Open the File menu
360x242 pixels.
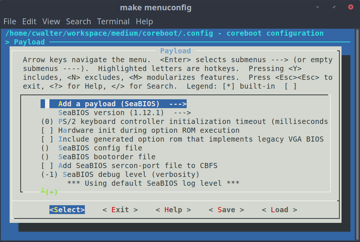[x=10, y=21]
